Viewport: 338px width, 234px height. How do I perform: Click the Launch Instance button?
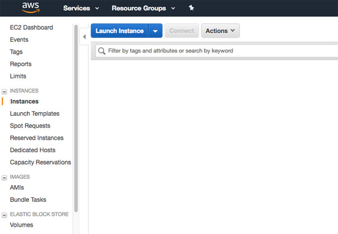pyautogui.click(x=119, y=31)
